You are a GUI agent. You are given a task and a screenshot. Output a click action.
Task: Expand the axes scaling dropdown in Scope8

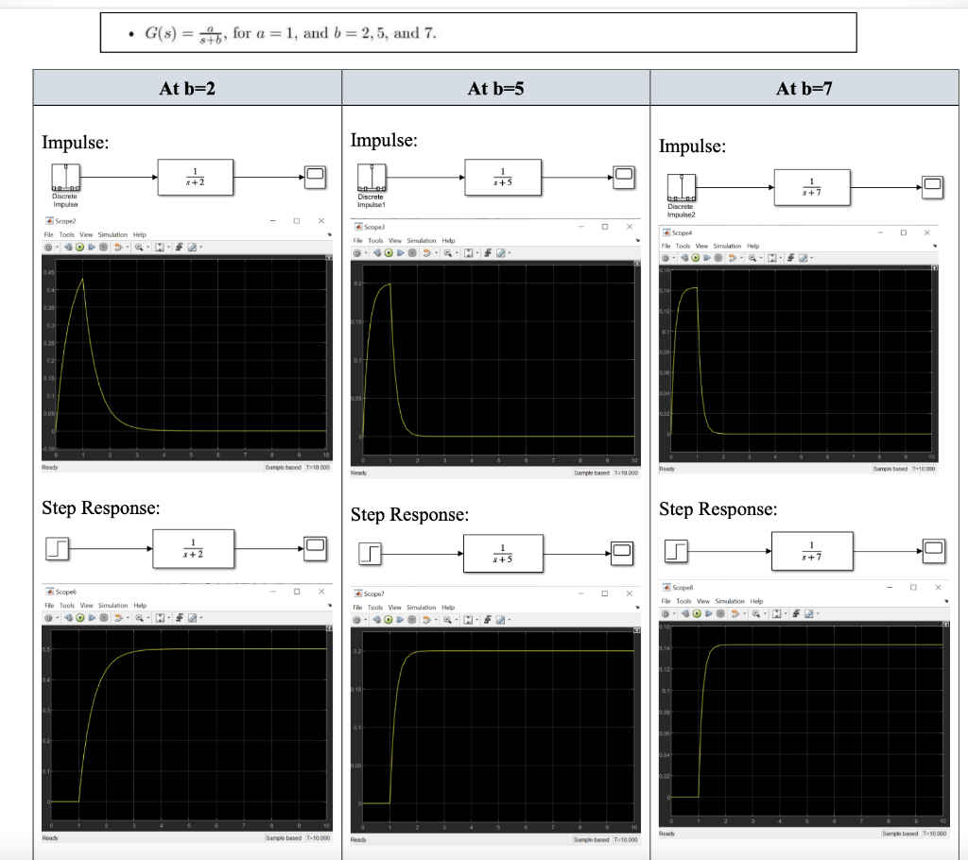tap(785, 613)
